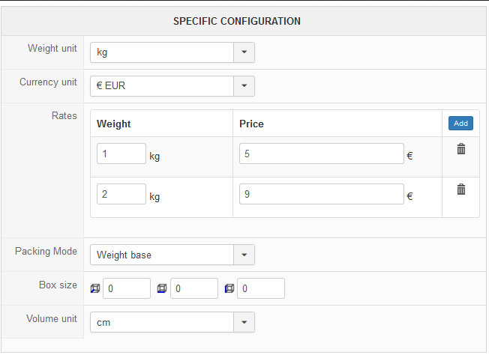489x355 pixels.
Task: Click the Volume unit label
Action: pos(52,318)
